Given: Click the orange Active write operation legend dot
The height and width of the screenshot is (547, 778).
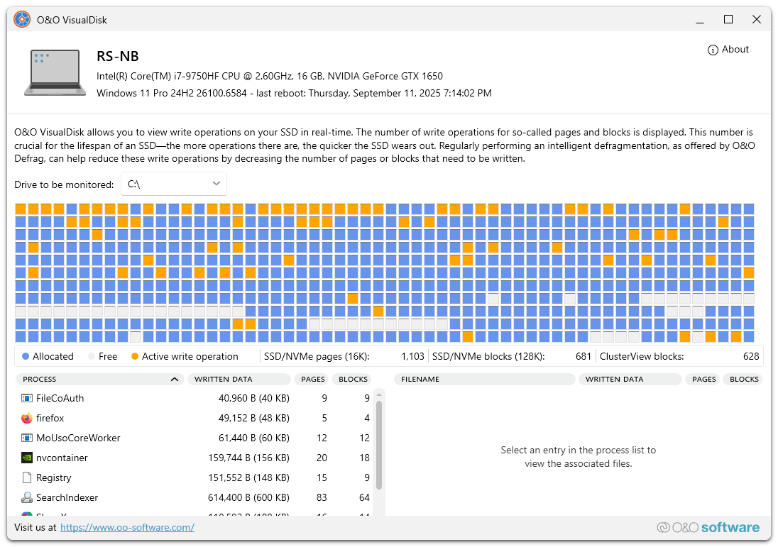Looking at the screenshot, I should coord(135,356).
